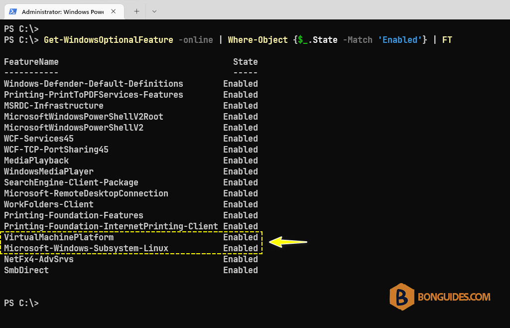Select the Administrator: Windows PowerShell tab
This screenshot has width=510, height=328.
pos(64,12)
